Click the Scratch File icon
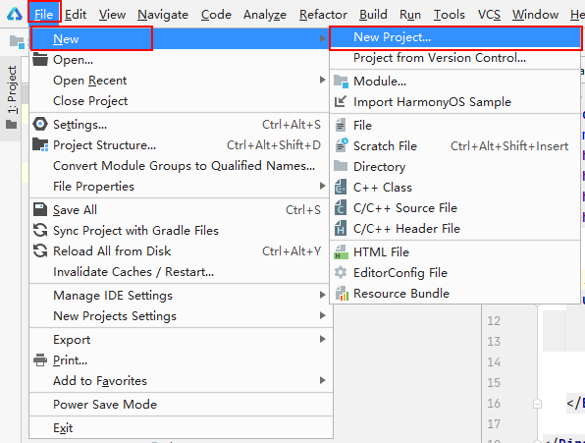The height and width of the screenshot is (443, 585). point(342,145)
